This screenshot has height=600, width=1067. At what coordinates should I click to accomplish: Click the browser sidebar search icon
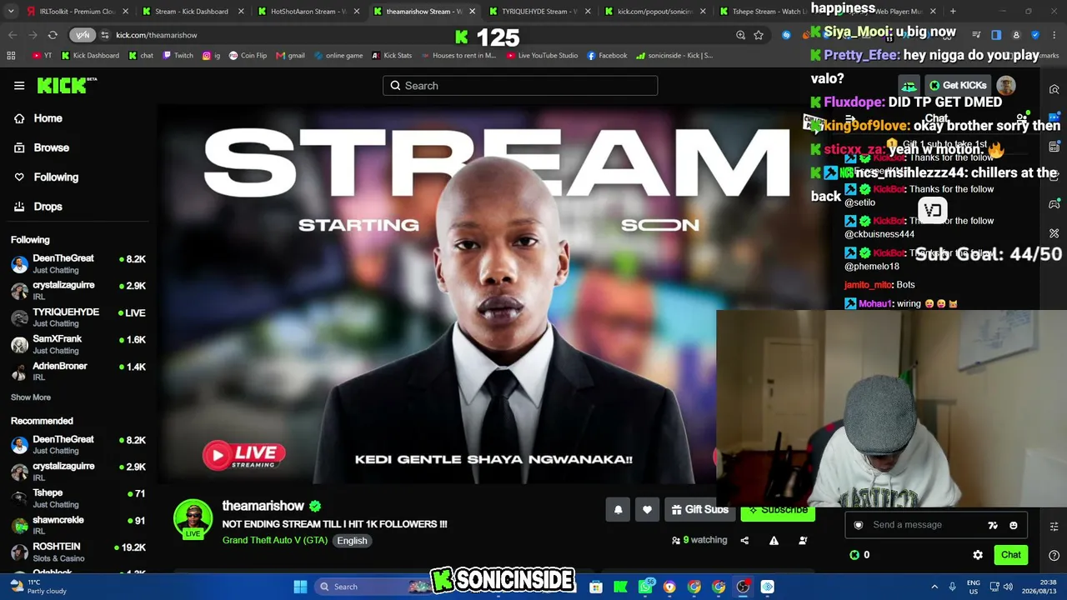click(x=1054, y=90)
